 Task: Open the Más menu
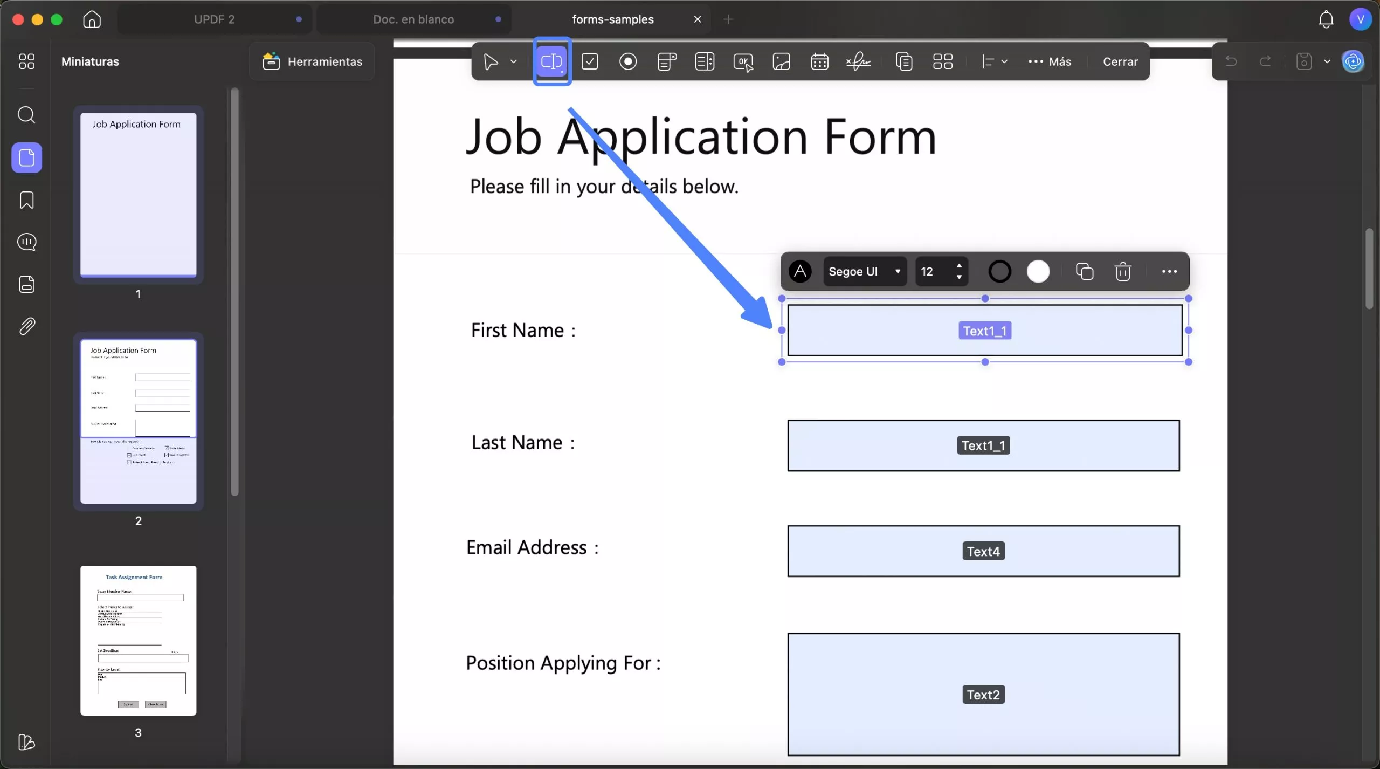coord(1050,61)
